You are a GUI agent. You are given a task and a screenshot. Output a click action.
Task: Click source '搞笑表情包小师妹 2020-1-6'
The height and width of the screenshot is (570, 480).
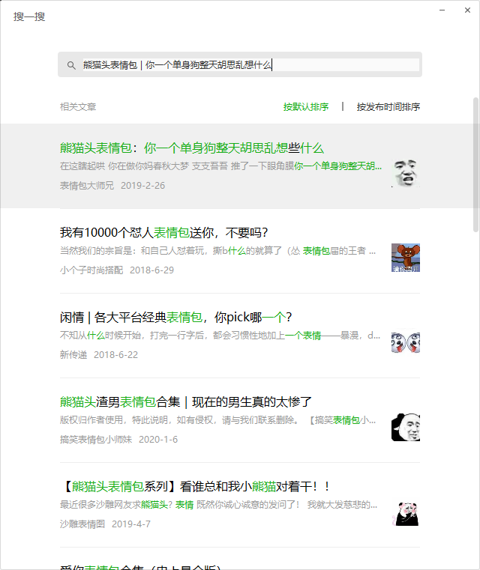(x=118, y=440)
